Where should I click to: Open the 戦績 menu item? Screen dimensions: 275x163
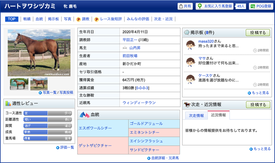coord(27,19)
